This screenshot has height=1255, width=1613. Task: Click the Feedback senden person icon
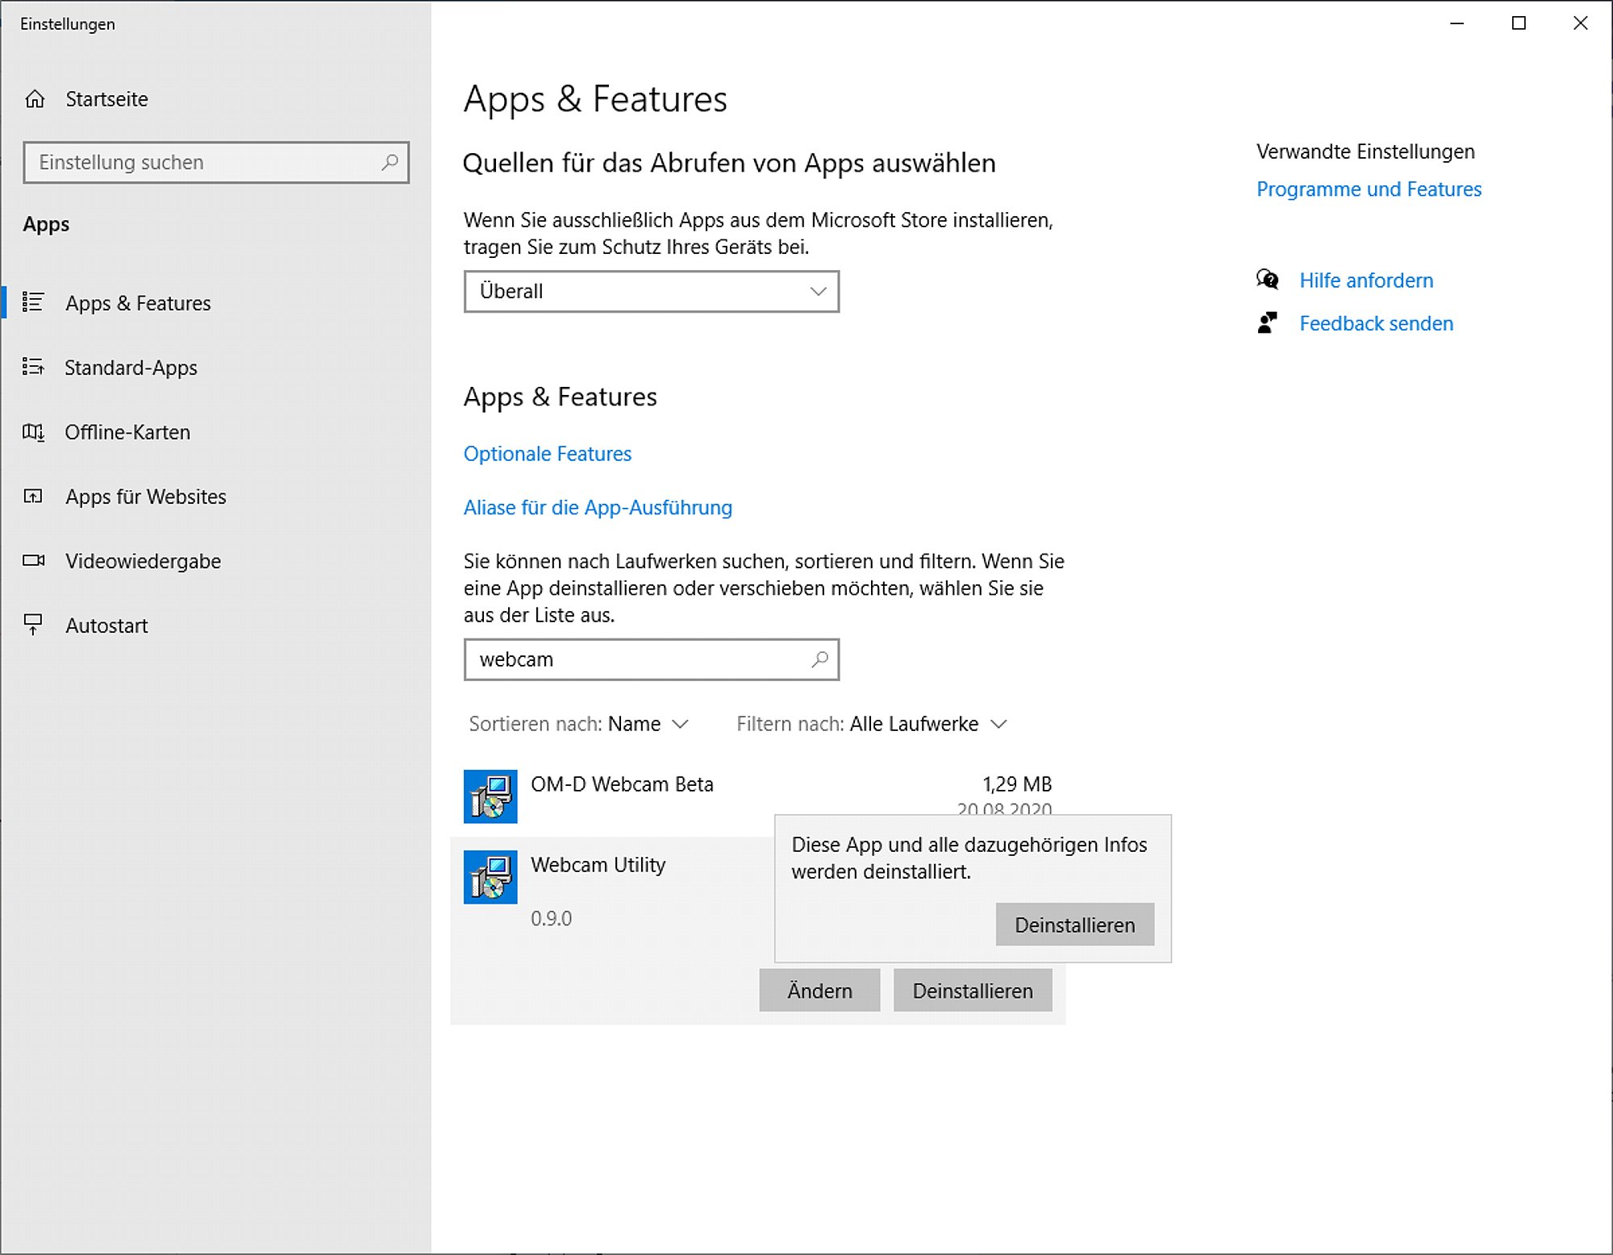pyautogui.click(x=1268, y=323)
